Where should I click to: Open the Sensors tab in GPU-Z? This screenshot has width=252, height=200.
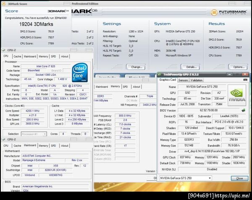pos(183,80)
